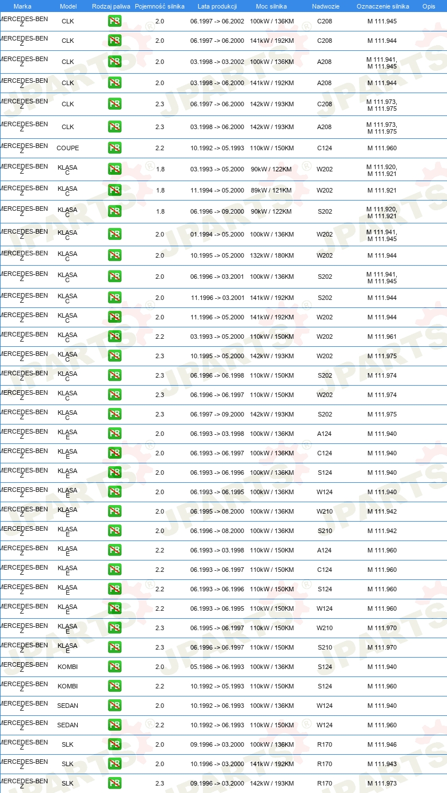
Task: Select the production years 05.1986 -> 06.1993
Action: tap(217, 667)
